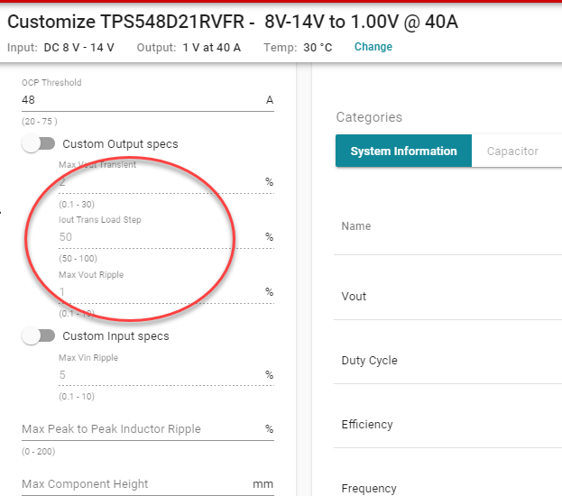Viewport: 562px width, 496px height.
Task: Click the Max Vout Ripple field
Action: (x=166, y=292)
